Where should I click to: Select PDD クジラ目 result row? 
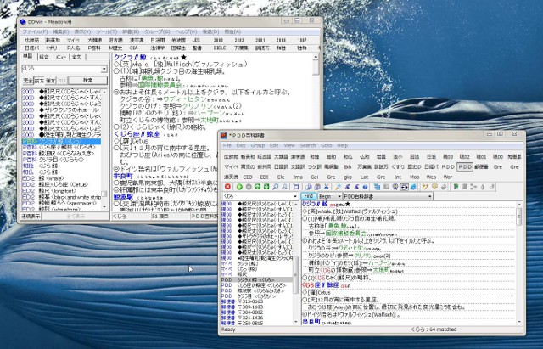(256, 296)
